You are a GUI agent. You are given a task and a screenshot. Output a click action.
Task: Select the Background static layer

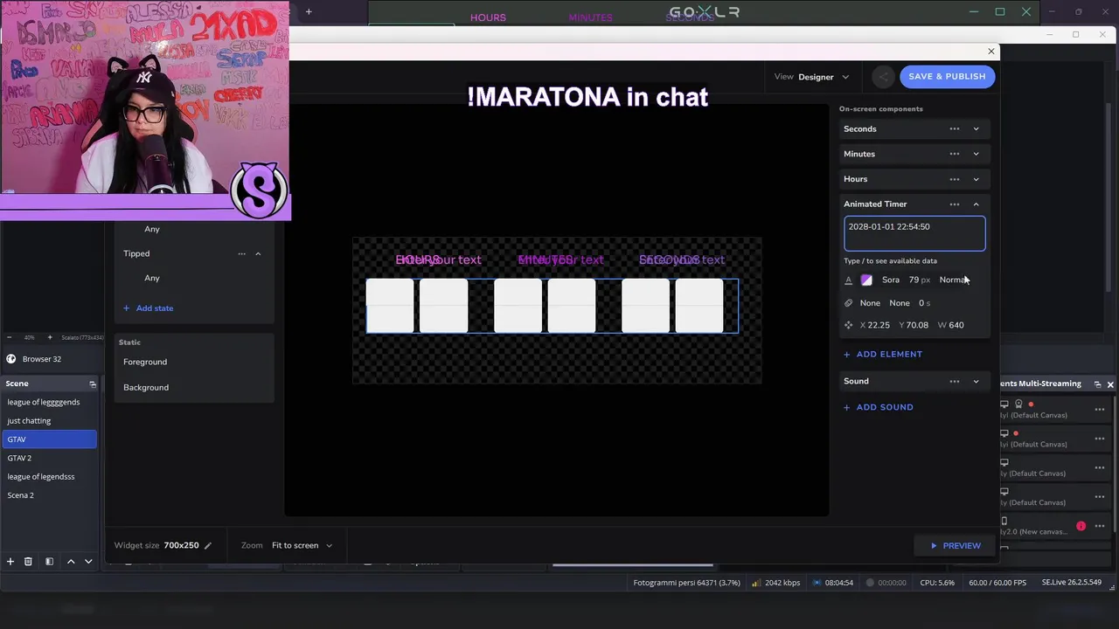[146, 387]
